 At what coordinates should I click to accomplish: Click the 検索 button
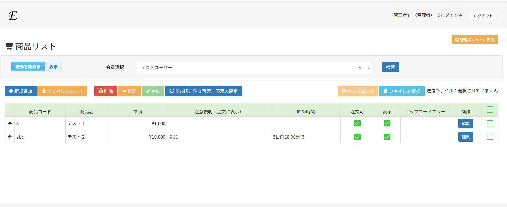click(x=390, y=67)
